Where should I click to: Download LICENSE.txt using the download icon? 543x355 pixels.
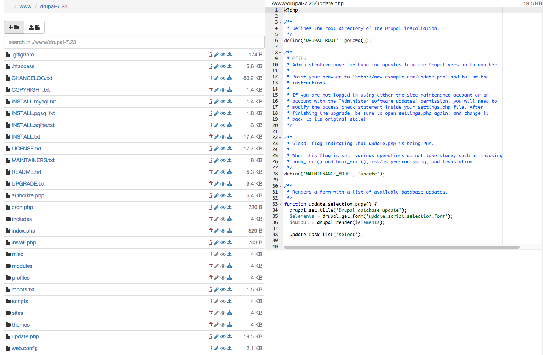pyautogui.click(x=229, y=149)
